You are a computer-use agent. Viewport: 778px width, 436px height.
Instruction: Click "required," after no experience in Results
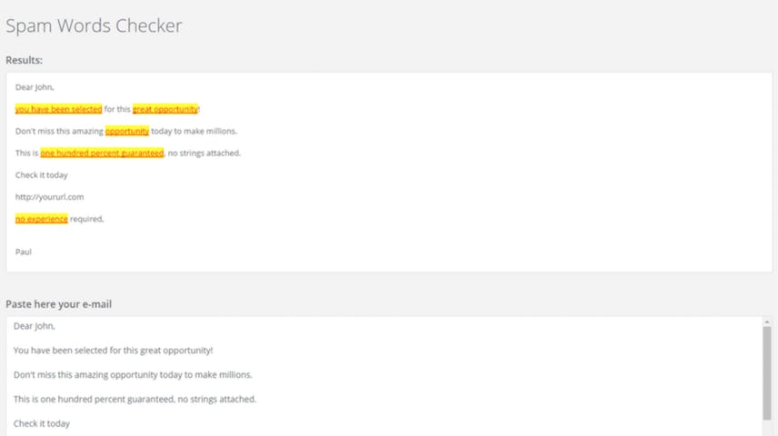coord(87,219)
